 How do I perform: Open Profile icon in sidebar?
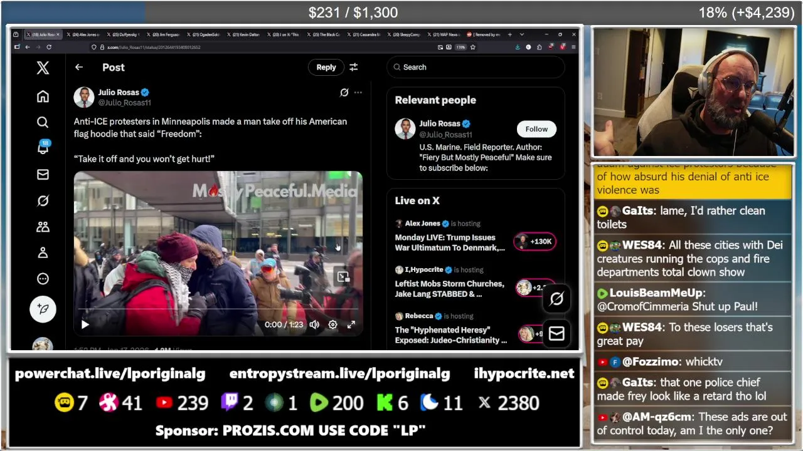pos(43,252)
